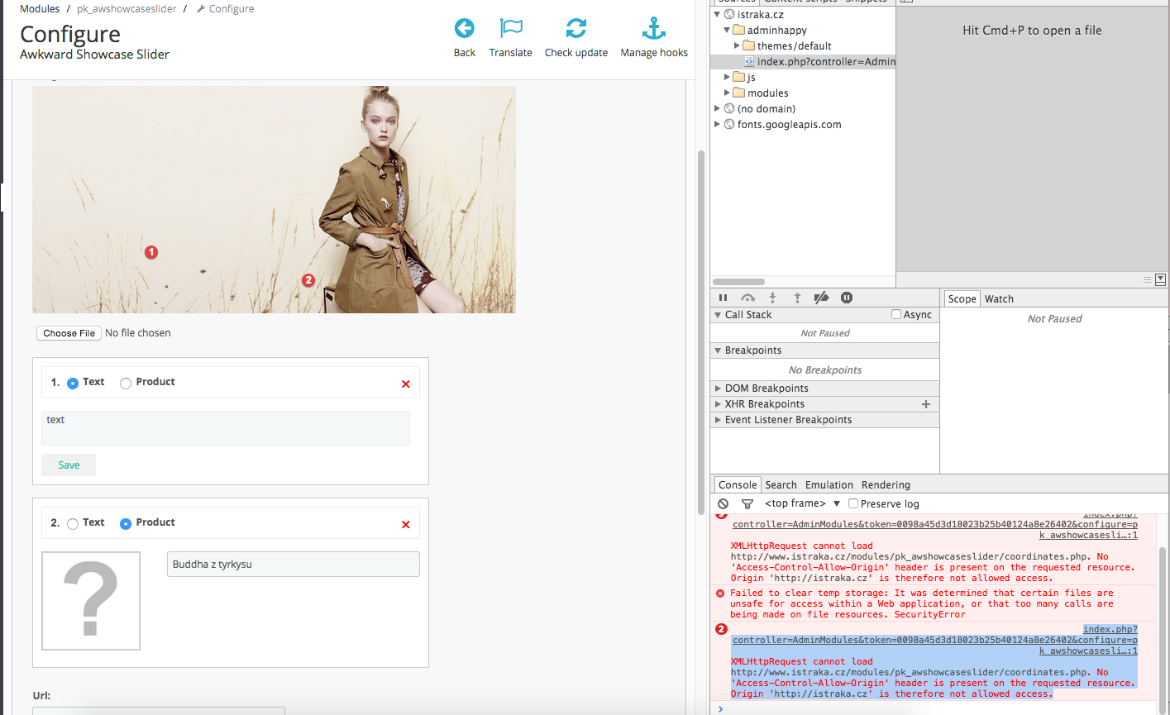Expand the modules folder

coord(727,93)
